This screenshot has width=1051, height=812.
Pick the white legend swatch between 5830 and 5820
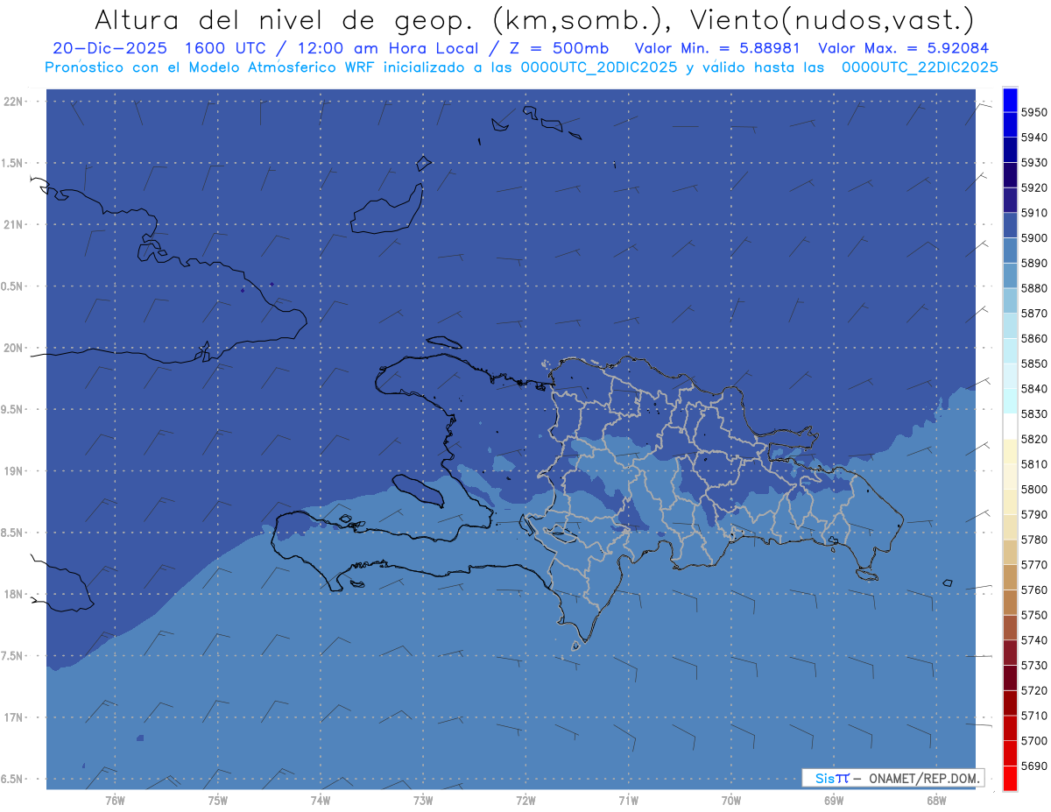tap(1010, 426)
